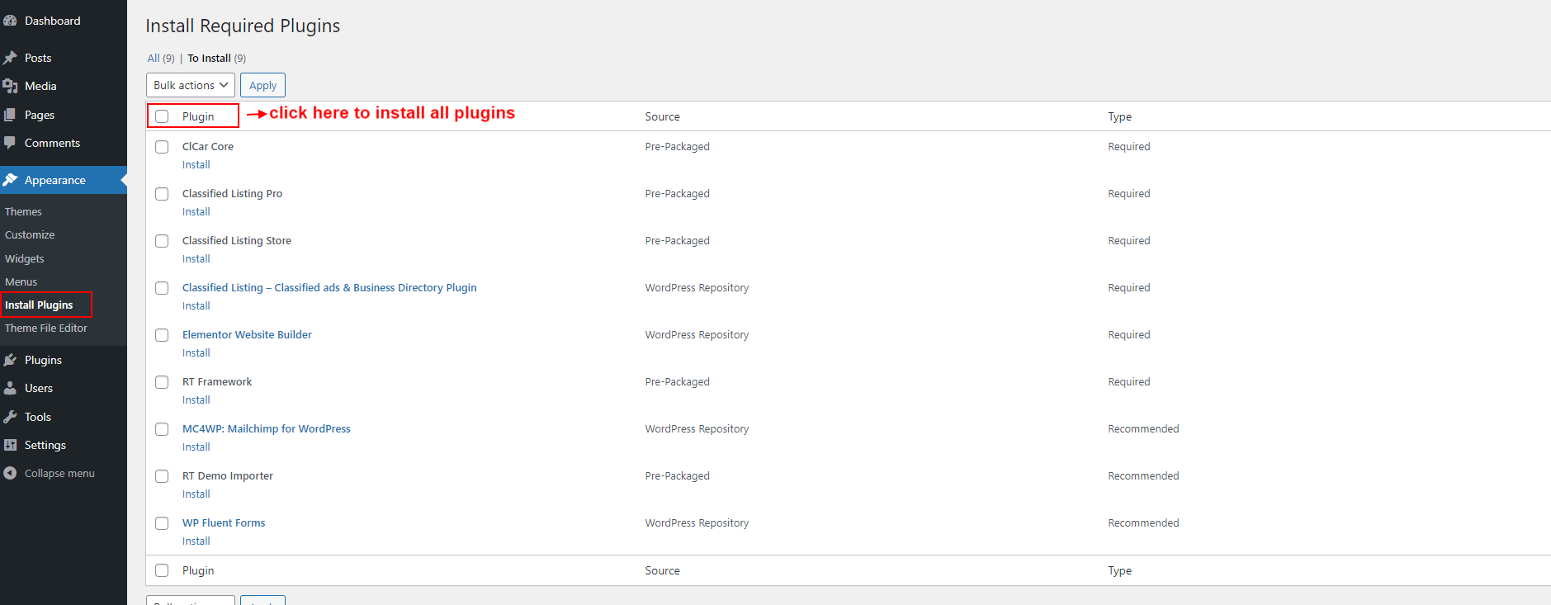
Task: Click the Comments bubble icon
Action: (x=10, y=143)
